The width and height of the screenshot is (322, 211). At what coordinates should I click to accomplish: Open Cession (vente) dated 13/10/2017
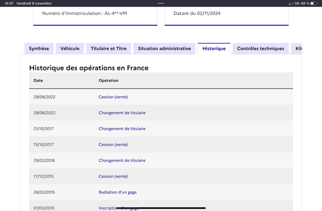[x=113, y=145]
